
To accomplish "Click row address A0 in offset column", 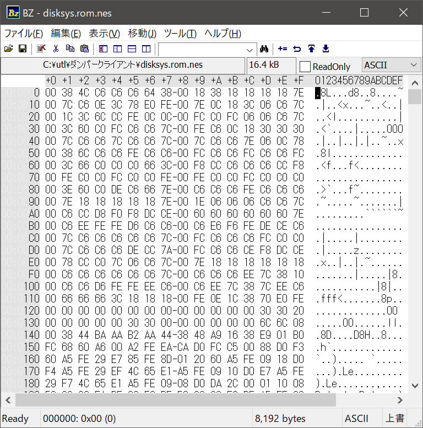I will click(34, 214).
